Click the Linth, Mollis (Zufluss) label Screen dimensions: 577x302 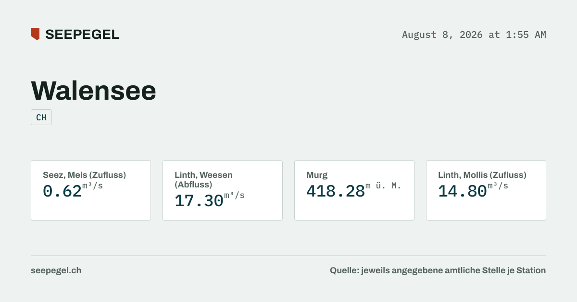tap(482, 175)
